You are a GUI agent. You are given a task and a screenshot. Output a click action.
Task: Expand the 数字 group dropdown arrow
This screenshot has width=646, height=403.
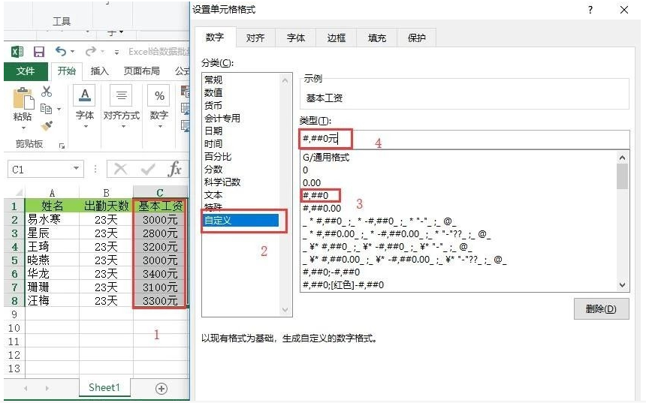pyautogui.click(x=159, y=127)
